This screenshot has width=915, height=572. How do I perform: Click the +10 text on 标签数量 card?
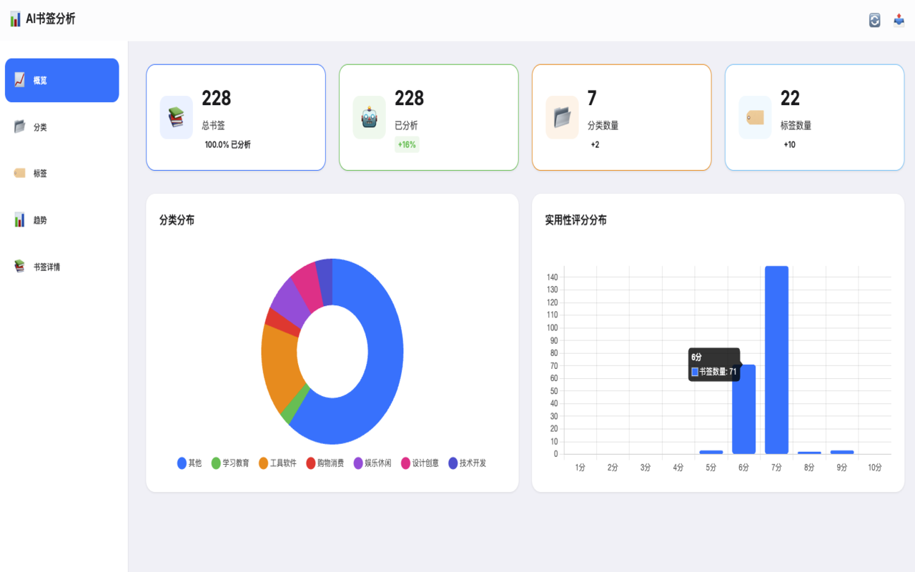tap(790, 144)
